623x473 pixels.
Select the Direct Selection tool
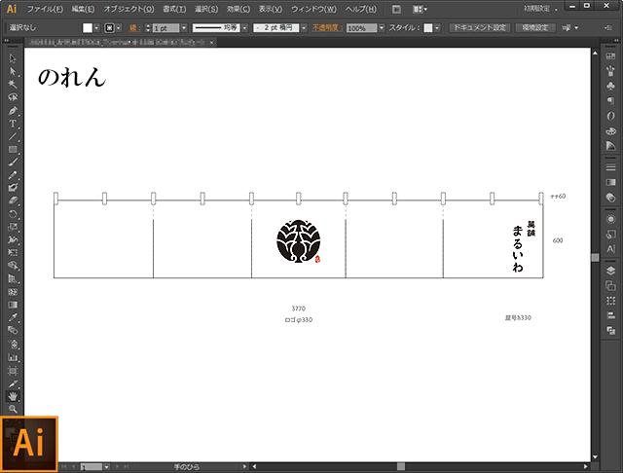[13, 71]
